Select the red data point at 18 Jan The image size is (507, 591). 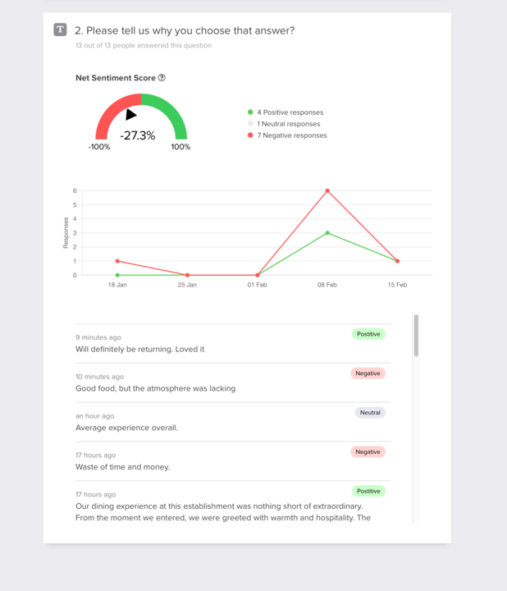tap(117, 261)
